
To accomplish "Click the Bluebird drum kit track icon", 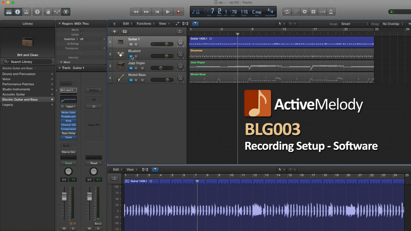I will 120,54.
